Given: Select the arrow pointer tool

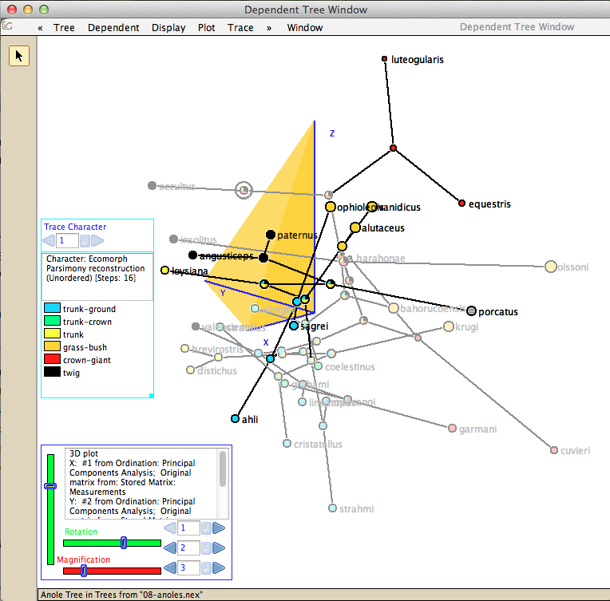Looking at the screenshot, I should pos(19,55).
